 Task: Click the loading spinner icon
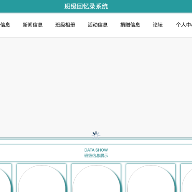(x=96, y=135)
